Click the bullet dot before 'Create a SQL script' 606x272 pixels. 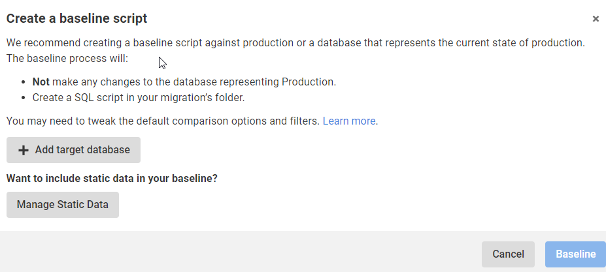coord(24,98)
